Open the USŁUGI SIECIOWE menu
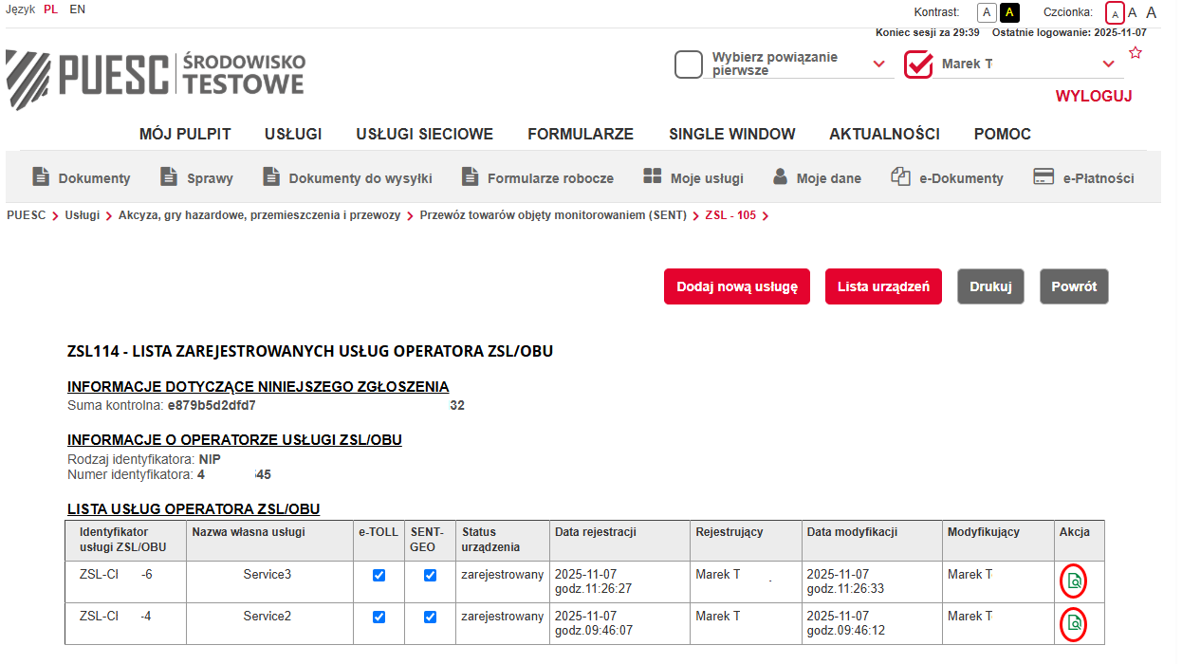Screen dimensions: 1182x664 424,134
